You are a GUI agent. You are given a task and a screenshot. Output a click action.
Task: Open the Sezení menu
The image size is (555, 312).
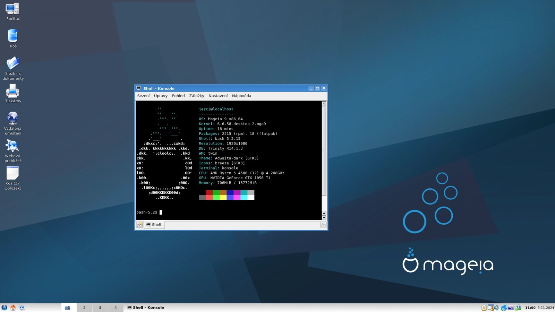(143, 96)
